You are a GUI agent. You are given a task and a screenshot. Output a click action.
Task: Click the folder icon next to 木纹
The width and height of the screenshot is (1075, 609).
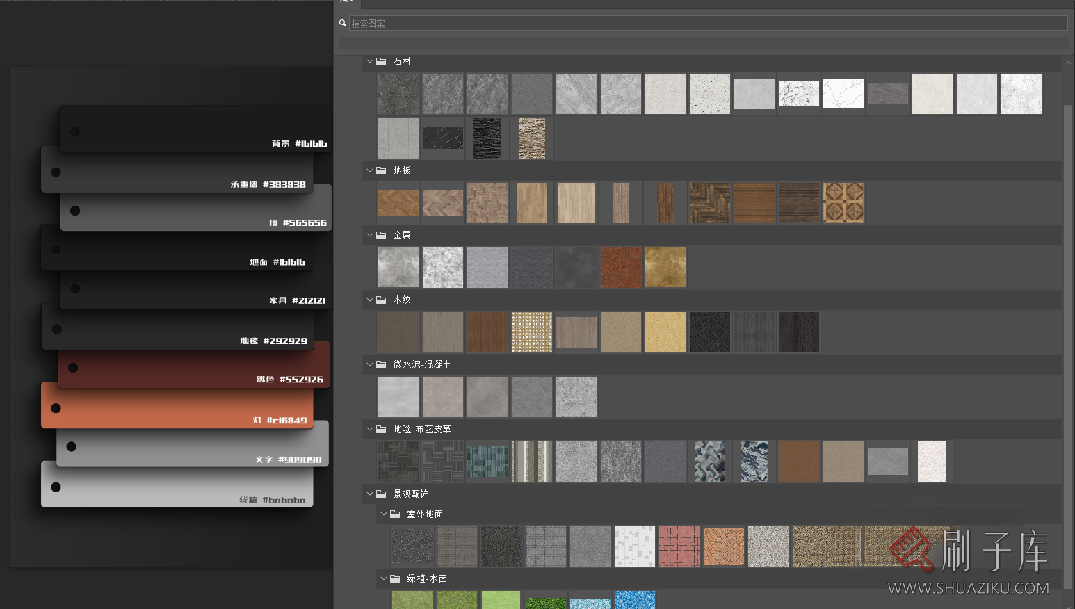point(381,300)
